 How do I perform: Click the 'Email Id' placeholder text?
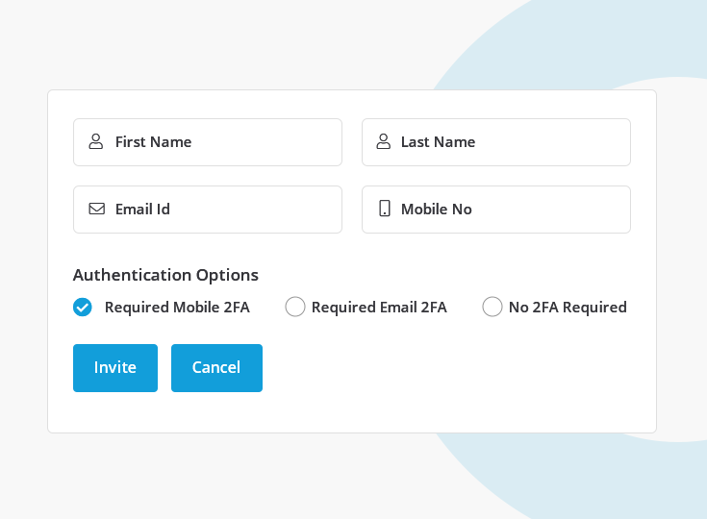click(x=142, y=210)
